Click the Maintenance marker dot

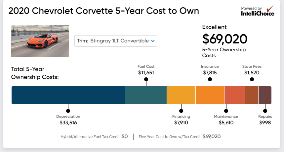coord(226,111)
